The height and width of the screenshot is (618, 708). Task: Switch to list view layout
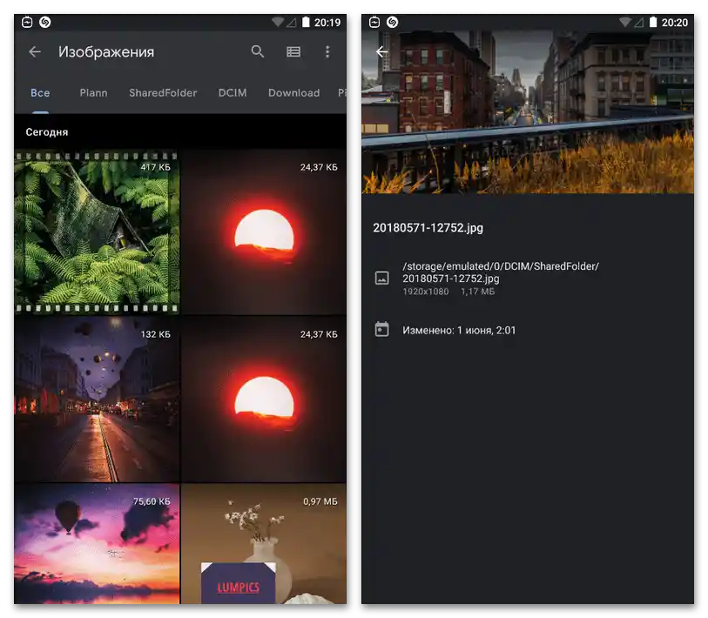pyautogui.click(x=293, y=52)
